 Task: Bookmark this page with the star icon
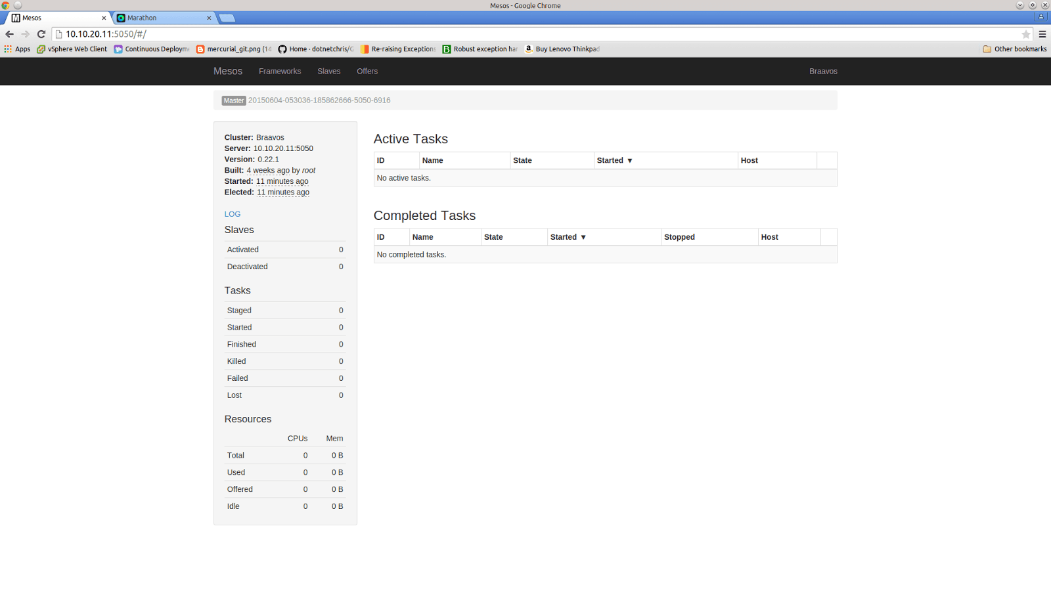(x=1025, y=34)
